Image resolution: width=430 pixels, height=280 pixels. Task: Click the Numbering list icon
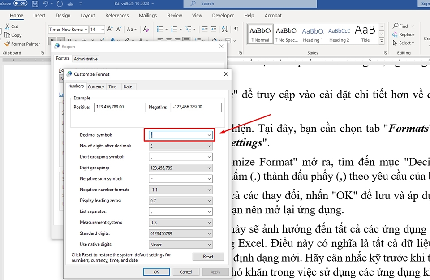pos(174,29)
